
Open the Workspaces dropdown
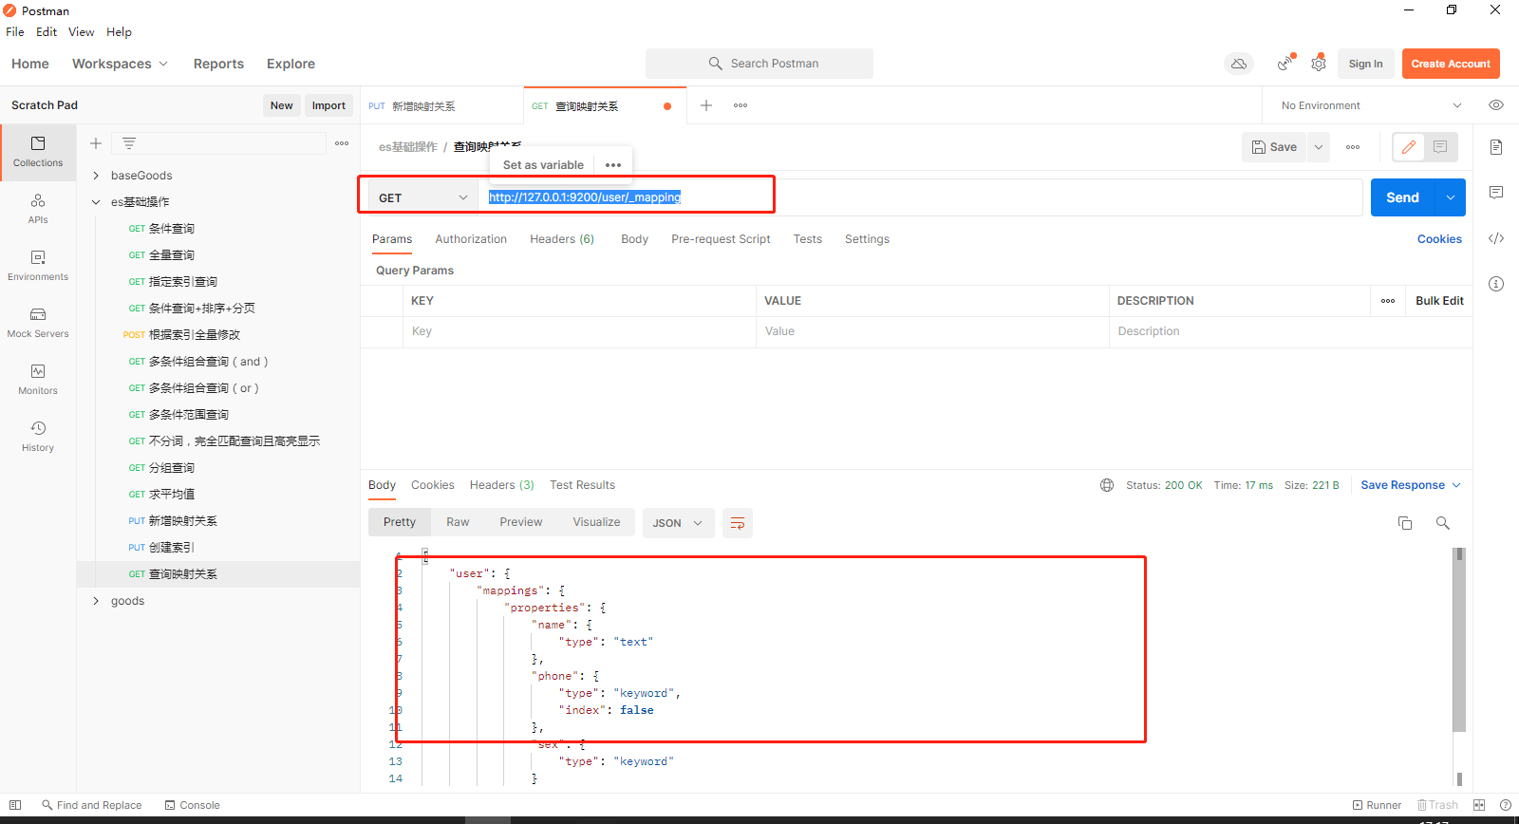(120, 64)
